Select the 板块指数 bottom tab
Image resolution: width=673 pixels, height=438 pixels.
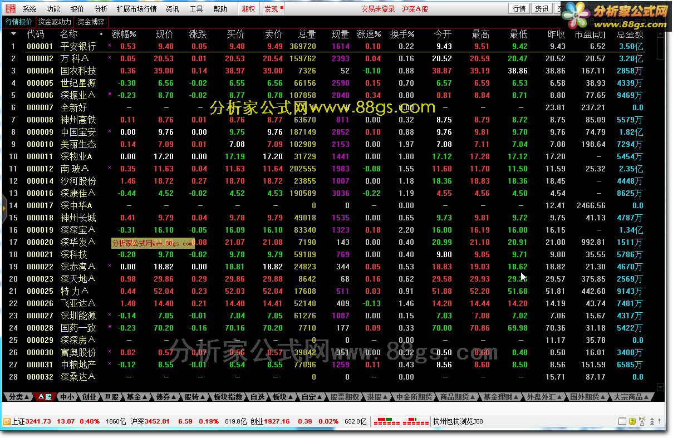click(x=228, y=397)
